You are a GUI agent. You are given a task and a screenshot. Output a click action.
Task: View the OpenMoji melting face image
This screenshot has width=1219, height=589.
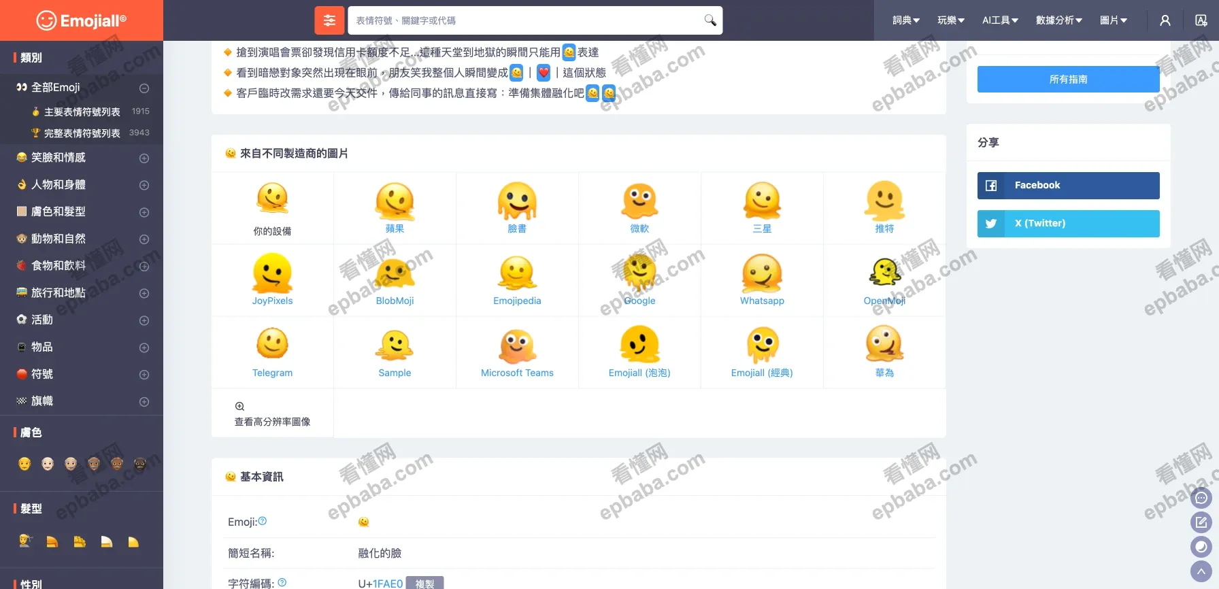884,273
